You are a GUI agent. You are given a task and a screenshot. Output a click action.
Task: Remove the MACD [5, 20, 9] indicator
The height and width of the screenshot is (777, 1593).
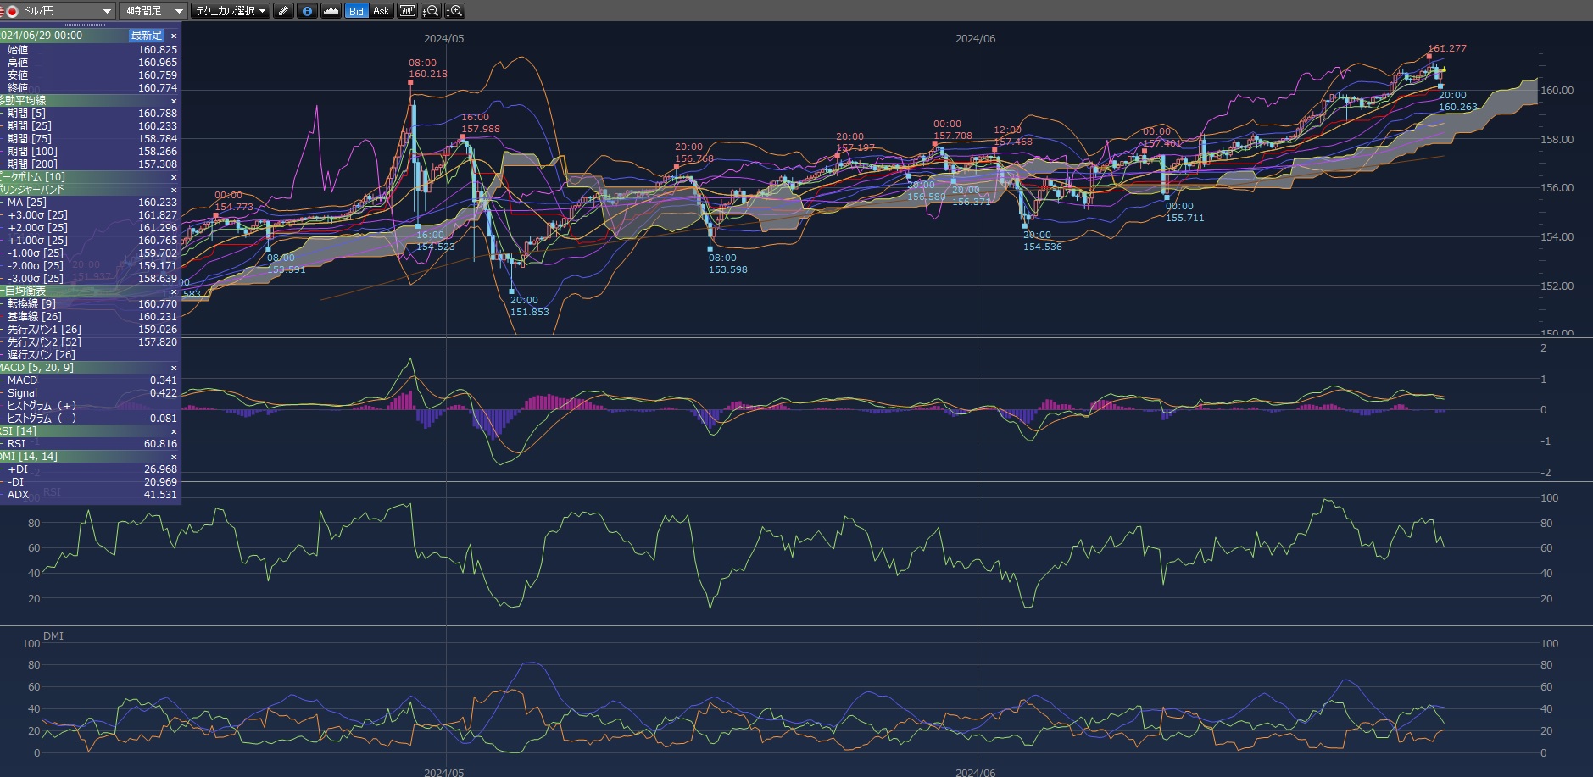(x=174, y=368)
